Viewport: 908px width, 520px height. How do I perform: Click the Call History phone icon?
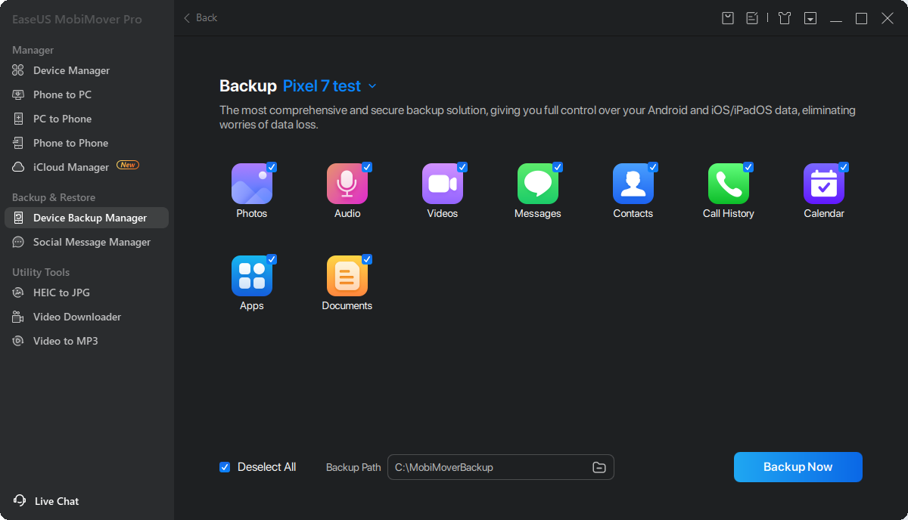tap(729, 184)
